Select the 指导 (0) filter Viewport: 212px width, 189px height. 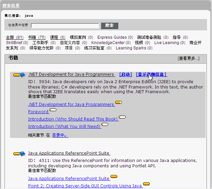coord(180,37)
